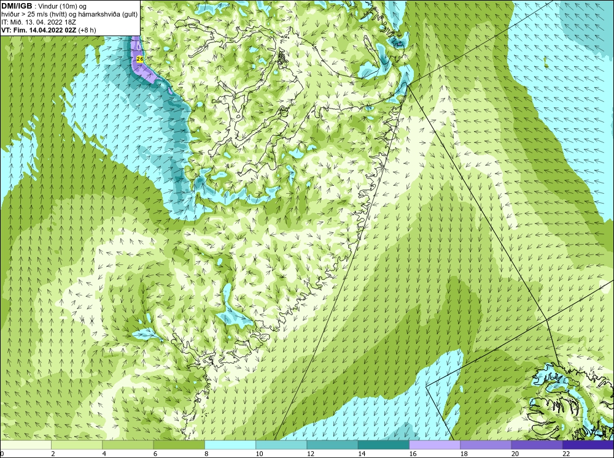This screenshot has height=458, width=614.
Task: Click the scale label '12'
Action: tap(311, 454)
